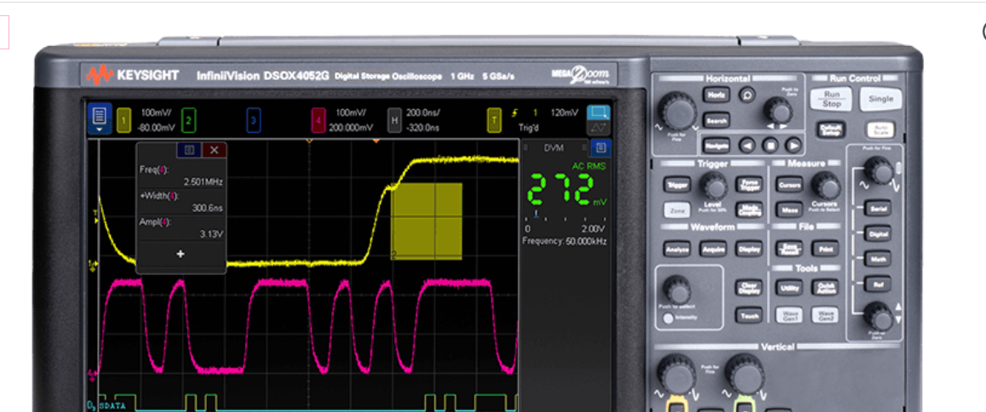Open the blue main menu icon
Image resolution: width=986 pixels, height=412 pixels.
100,119
